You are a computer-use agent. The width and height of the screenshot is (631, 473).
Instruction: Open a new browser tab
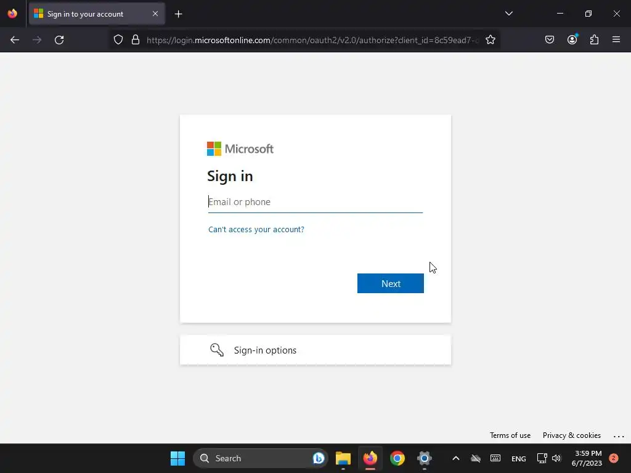pyautogui.click(x=178, y=14)
